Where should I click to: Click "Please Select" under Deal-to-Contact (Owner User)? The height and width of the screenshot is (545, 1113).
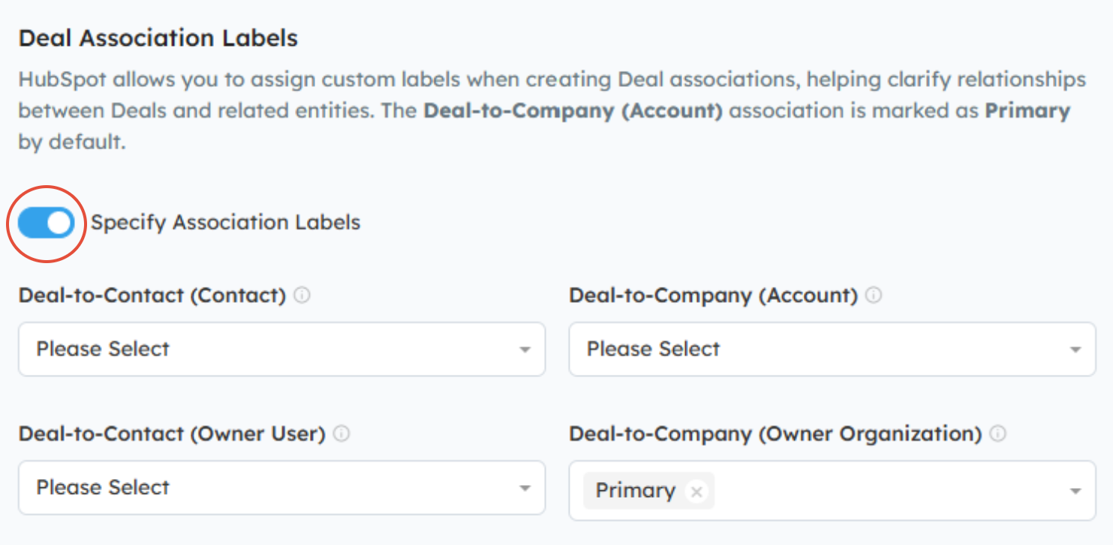coord(104,488)
